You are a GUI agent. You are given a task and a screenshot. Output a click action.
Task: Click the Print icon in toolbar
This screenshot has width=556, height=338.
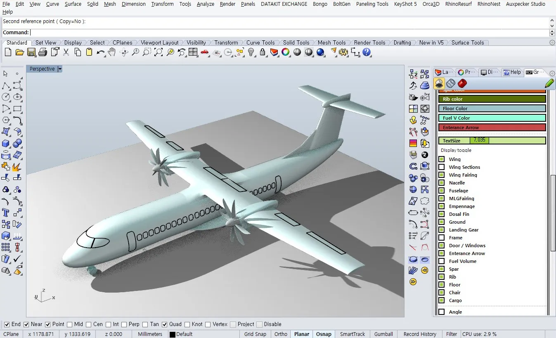tap(43, 52)
